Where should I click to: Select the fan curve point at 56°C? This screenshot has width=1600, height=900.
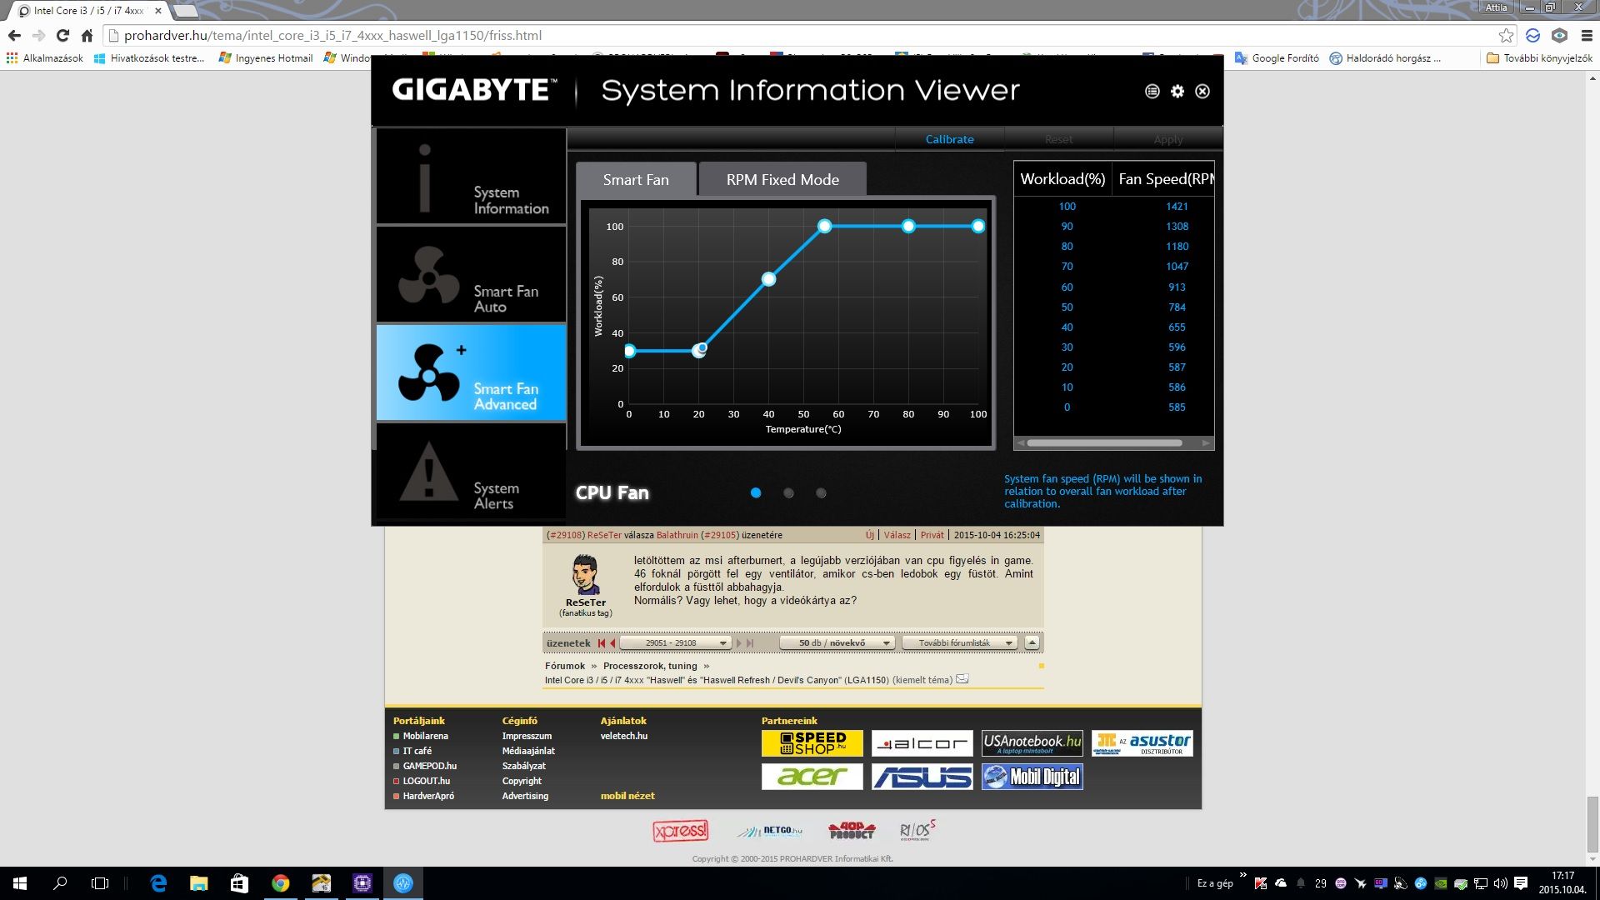[824, 226]
